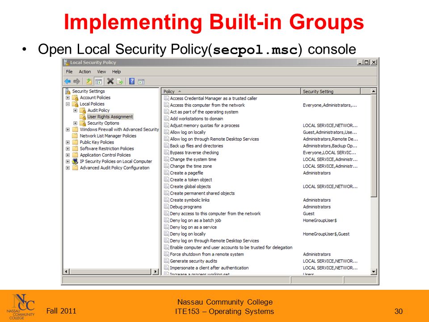This screenshot has width=429, height=322.
Task: Expand the Public Key Policies node
Action: (67, 142)
